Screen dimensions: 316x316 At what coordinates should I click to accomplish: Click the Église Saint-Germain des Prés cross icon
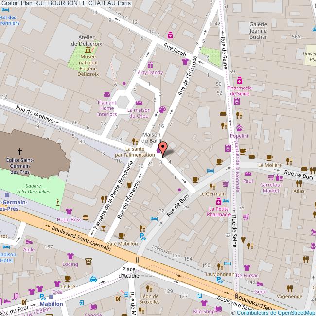pos(20,152)
